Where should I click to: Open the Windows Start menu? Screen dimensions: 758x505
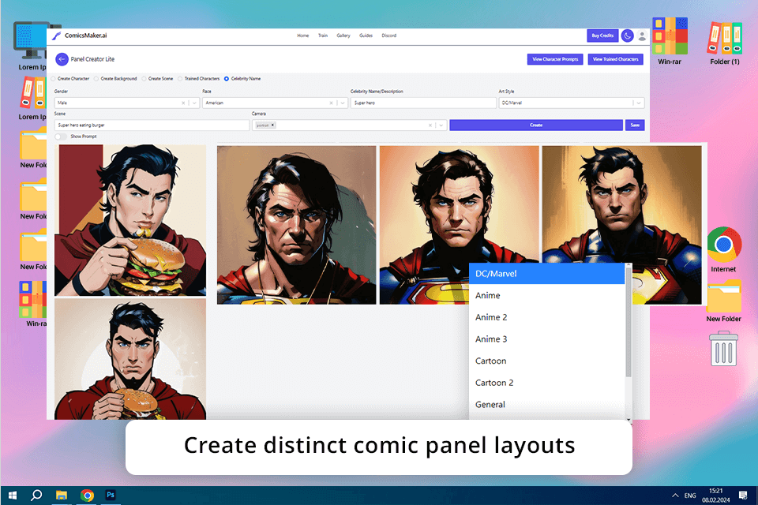[x=13, y=496]
